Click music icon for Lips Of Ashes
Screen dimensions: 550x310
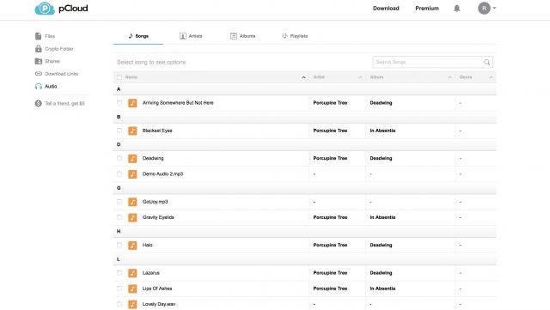(x=132, y=289)
